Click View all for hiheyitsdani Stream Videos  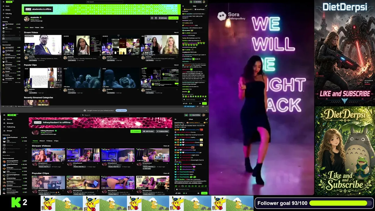tap(166, 146)
